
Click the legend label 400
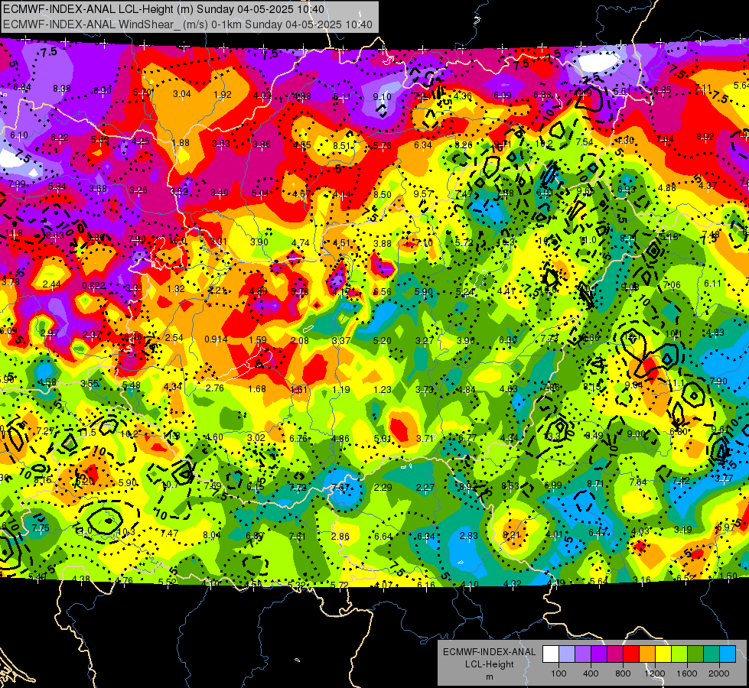(591, 673)
